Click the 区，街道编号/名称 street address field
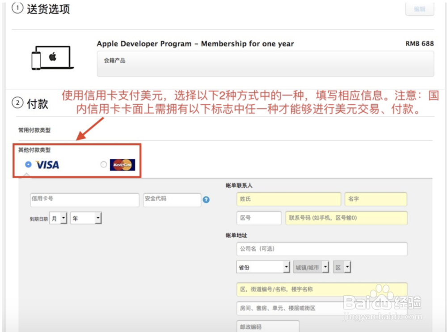This screenshot has height=332, width=447. tap(322, 289)
